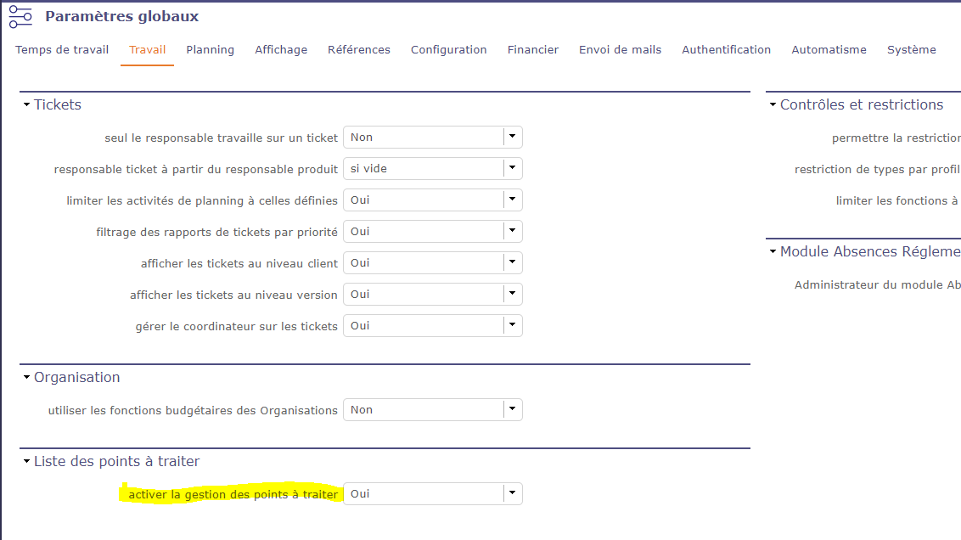The image size is (961, 540).
Task: Click the Paramètres globaux sliders icon
Action: tap(20, 17)
